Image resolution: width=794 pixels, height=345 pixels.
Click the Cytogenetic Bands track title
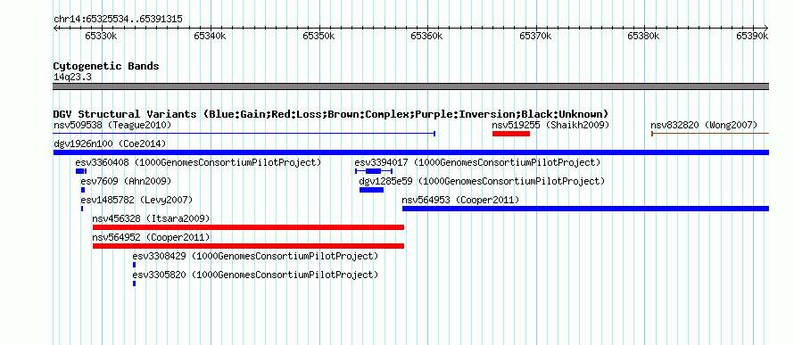pyautogui.click(x=106, y=66)
